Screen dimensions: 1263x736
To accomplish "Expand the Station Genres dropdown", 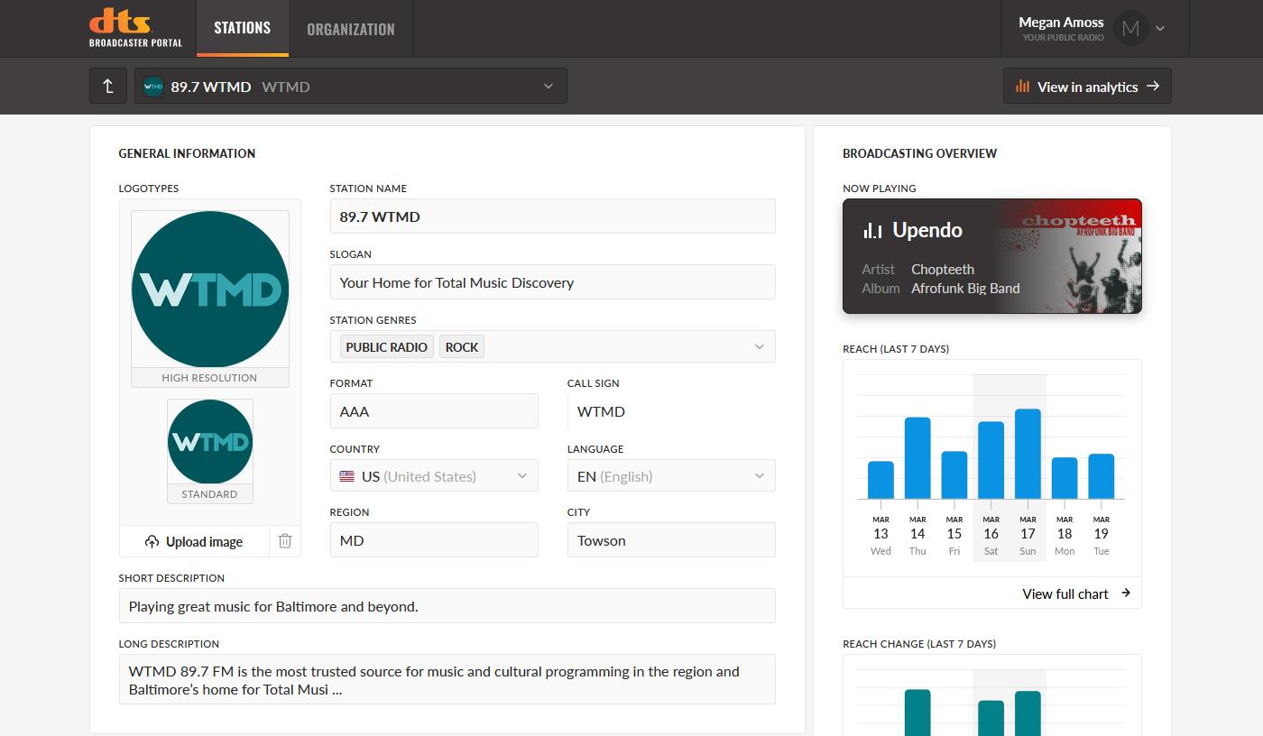I will pos(759,346).
